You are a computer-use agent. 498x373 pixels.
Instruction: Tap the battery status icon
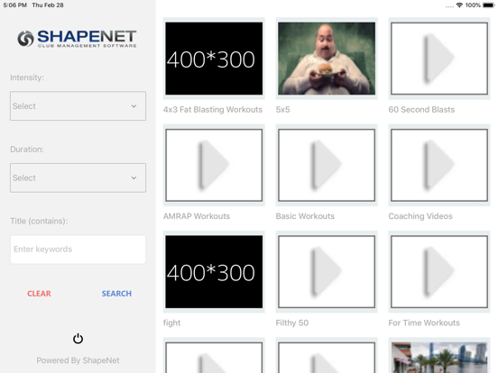(488, 5)
